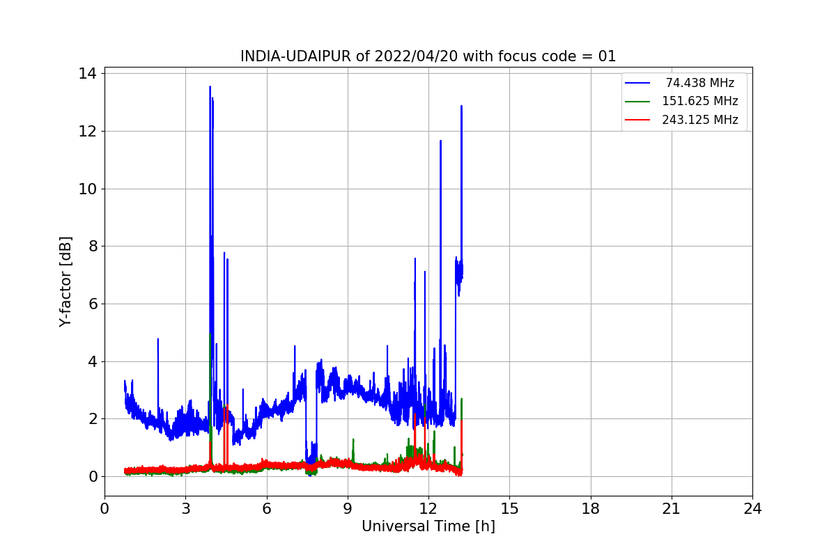Click the green line sample in the legend

point(637,101)
